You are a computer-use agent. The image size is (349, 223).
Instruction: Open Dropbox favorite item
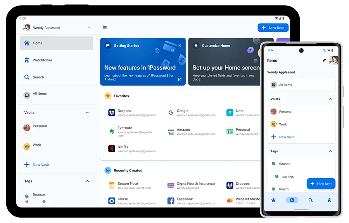pos(133,113)
